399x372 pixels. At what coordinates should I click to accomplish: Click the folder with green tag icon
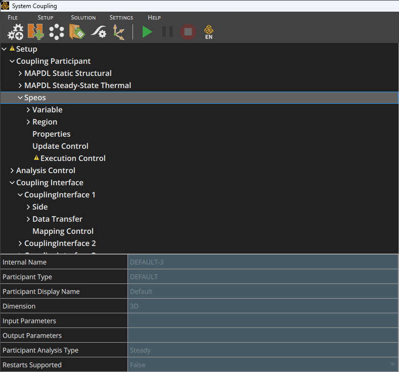(77, 32)
